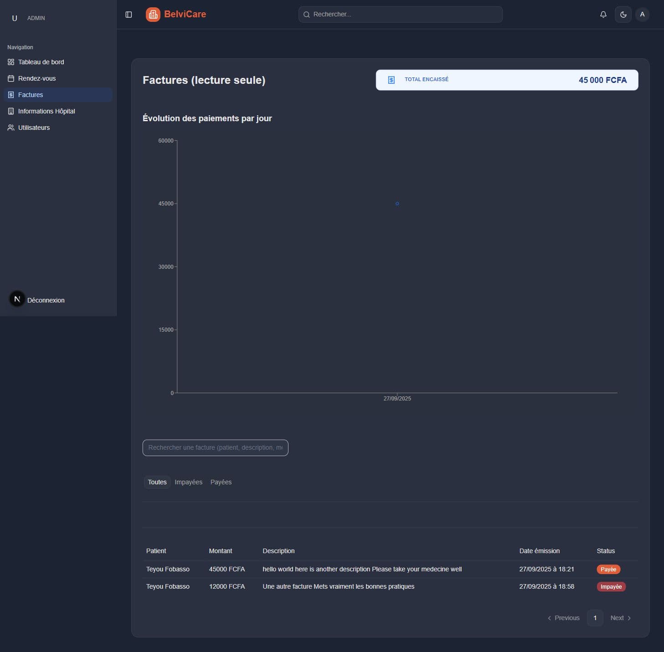Image resolution: width=664 pixels, height=652 pixels.
Task: Click the Informations Hôpital building icon
Action: 11,111
